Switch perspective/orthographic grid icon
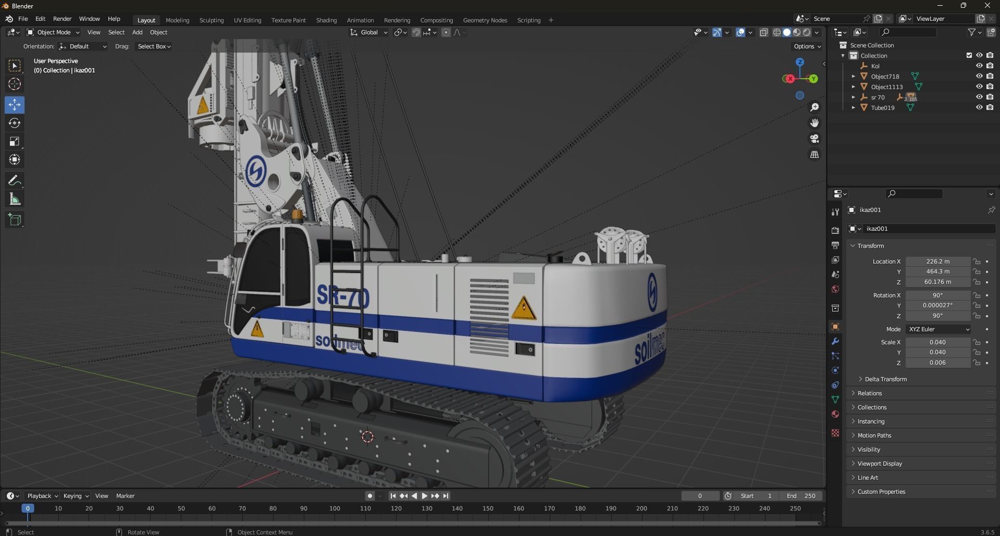1000x536 pixels. [814, 155]
